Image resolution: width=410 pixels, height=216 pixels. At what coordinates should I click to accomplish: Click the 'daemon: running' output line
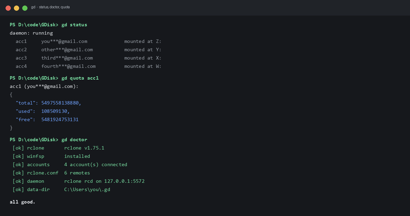click(31, 33)
